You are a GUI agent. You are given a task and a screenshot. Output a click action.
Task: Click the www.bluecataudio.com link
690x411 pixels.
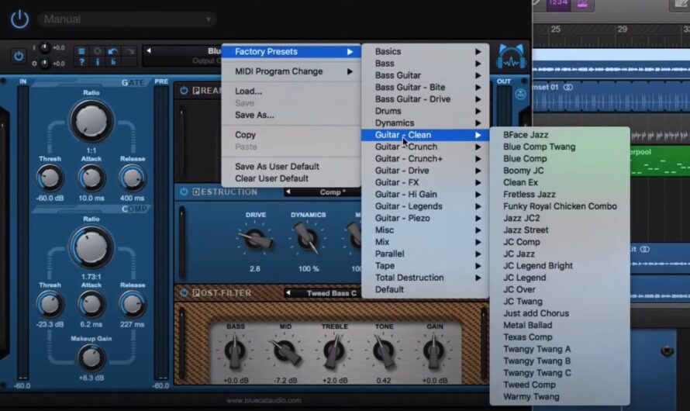(264, 400)
